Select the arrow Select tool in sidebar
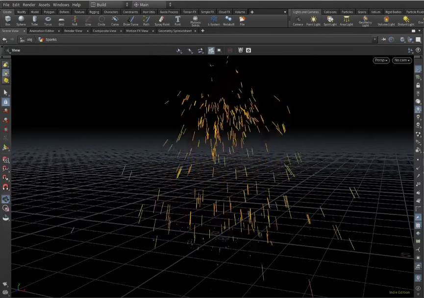This screenshot has width=424, height=298. [x=6, y=92]
